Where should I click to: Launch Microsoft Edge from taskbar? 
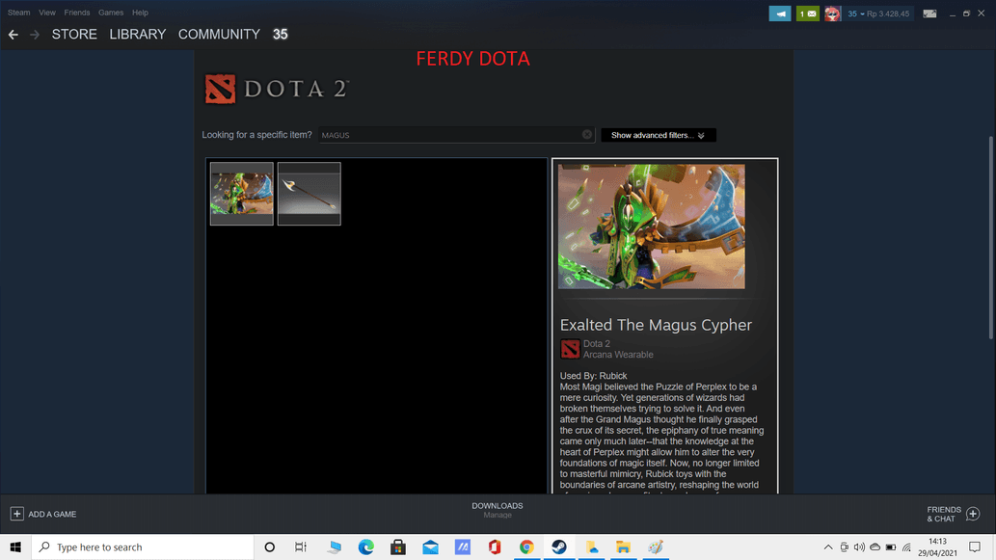[365, 547]
